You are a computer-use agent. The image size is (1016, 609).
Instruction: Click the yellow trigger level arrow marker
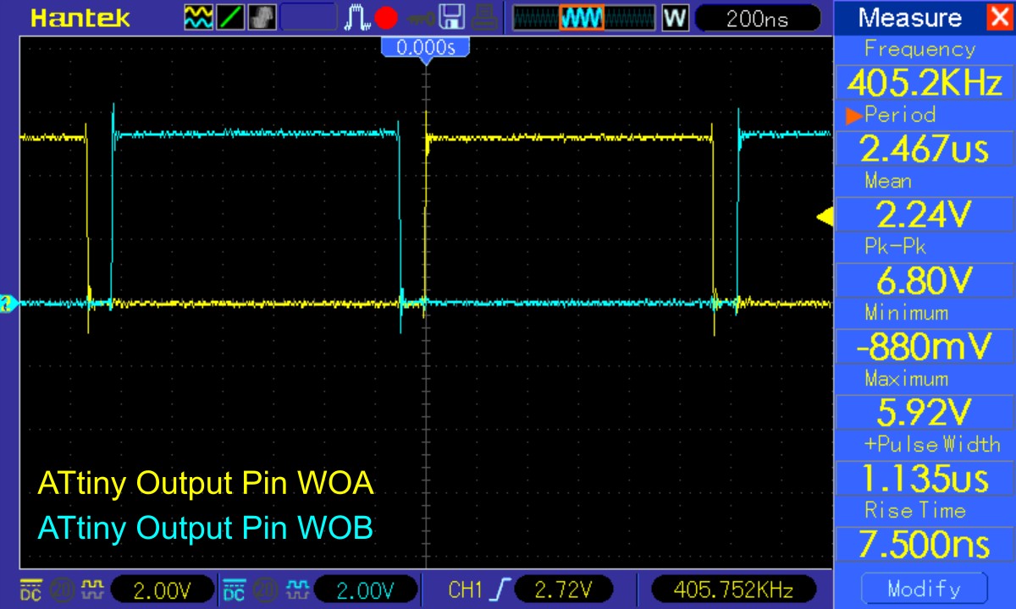[824, 217]
